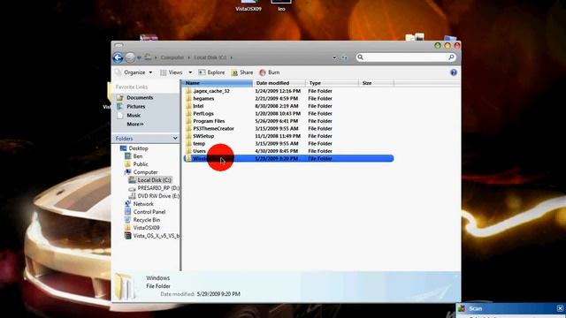This screenshot has height=318, width=566.
Task: Click the search magnifier button at the right
Action: tap(451, 57)
